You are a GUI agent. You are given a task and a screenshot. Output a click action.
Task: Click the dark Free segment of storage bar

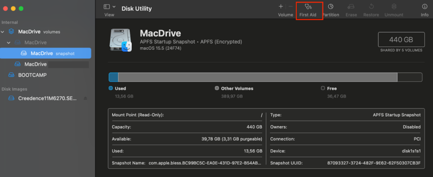409,77
